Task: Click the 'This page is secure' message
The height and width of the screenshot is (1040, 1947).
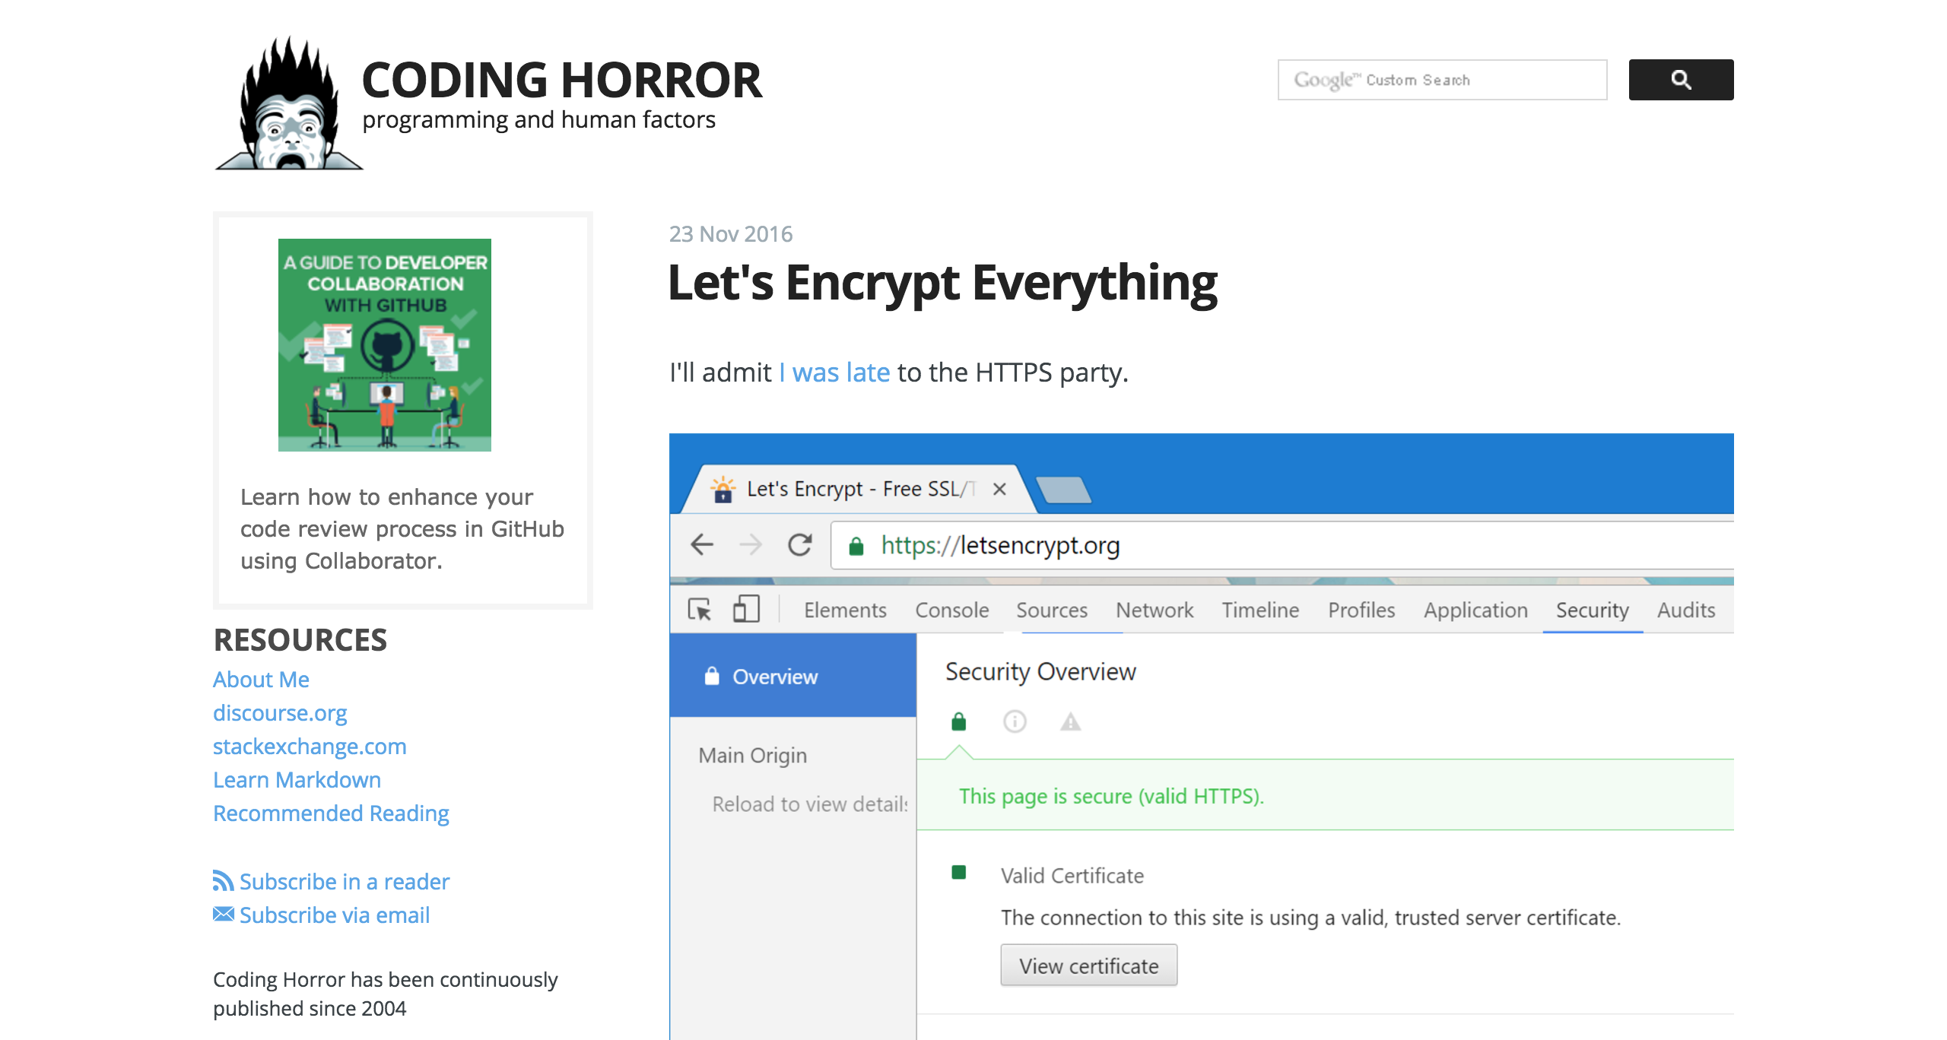Action: [x=1111, y=796]
